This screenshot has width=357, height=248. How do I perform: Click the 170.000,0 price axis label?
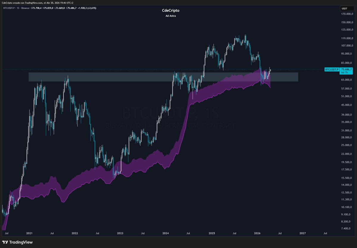pos(347,14)
